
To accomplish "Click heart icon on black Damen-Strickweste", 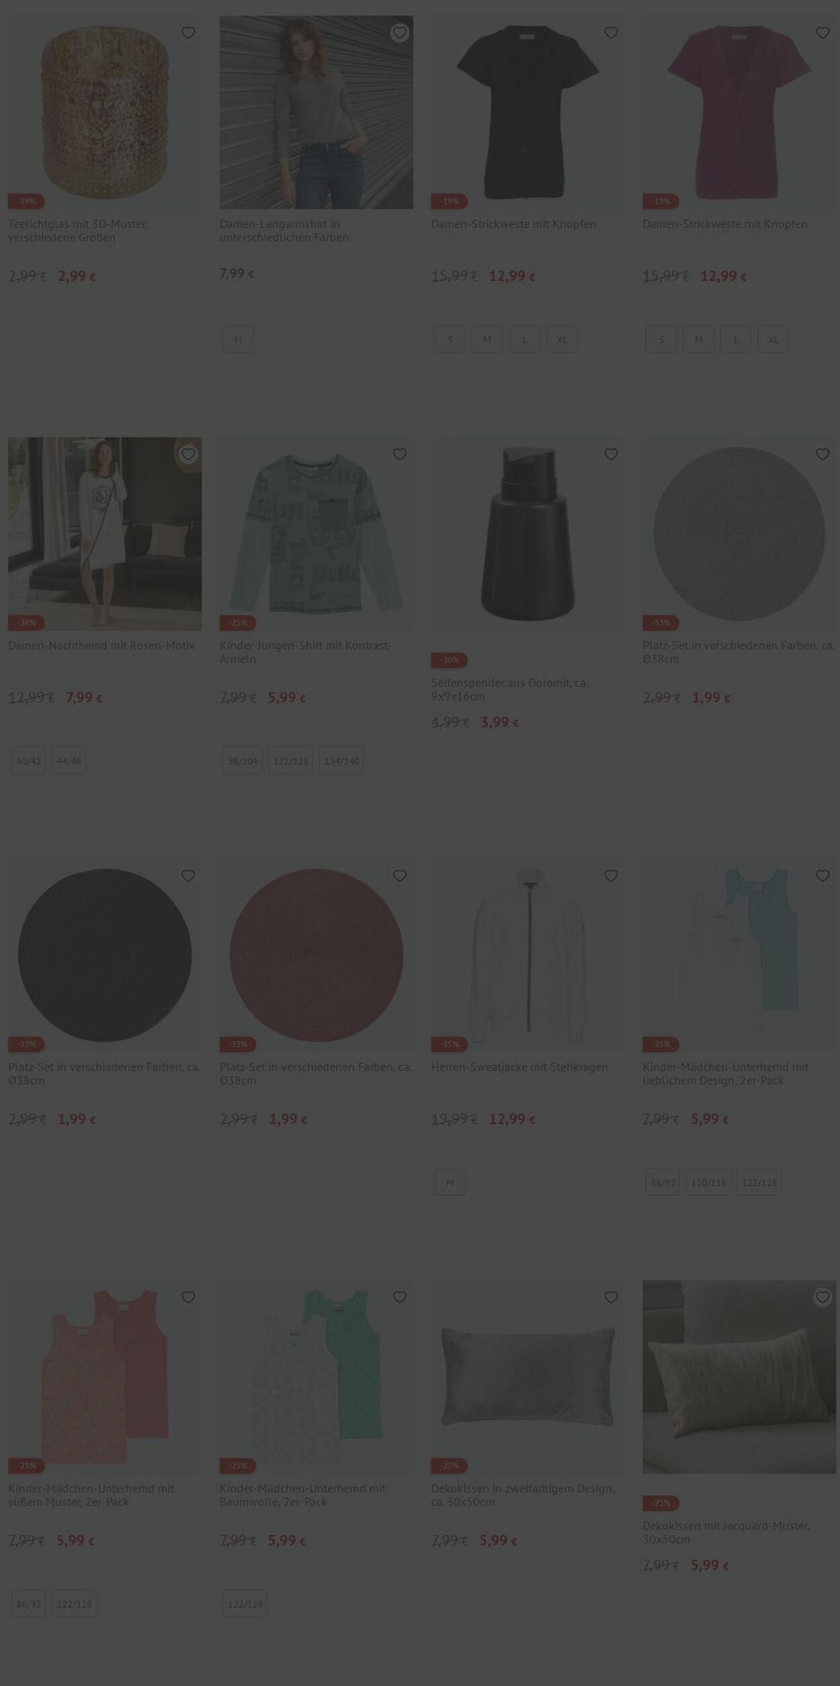I will tap(611, 33).
